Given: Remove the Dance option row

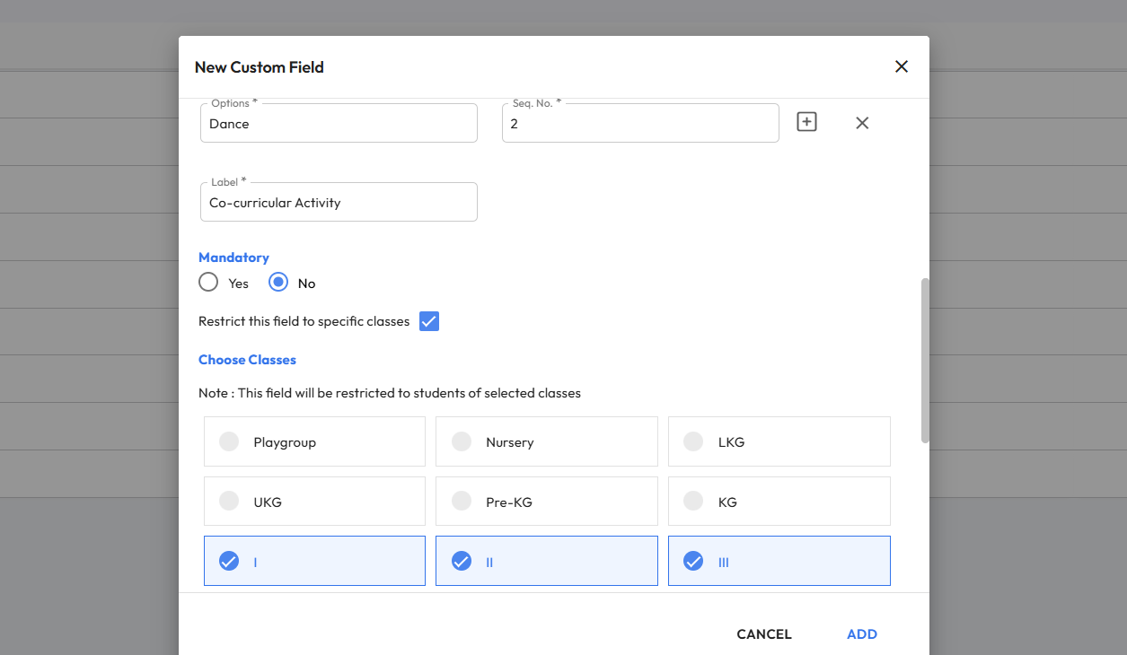Looking at the screenshot, I should (x=862, y=123).
